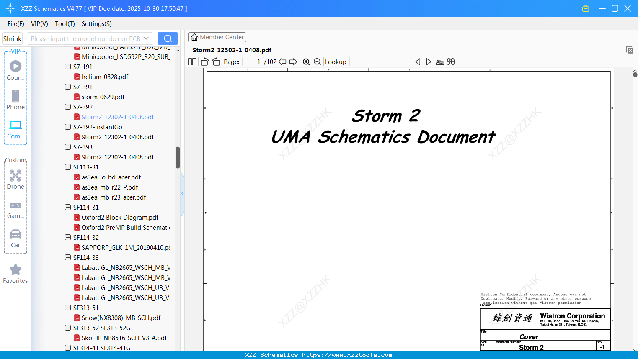Collapse the S7-392-InstantGo folder

click(x=68, y=127)
